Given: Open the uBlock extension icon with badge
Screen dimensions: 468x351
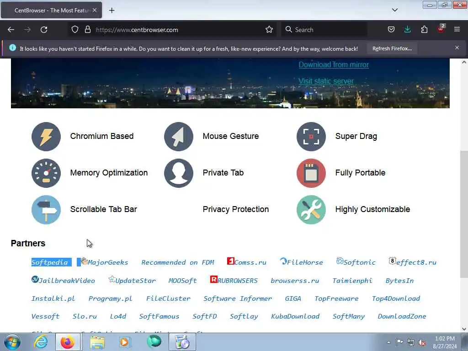Looking at the screenshot, I should [441, 29].
